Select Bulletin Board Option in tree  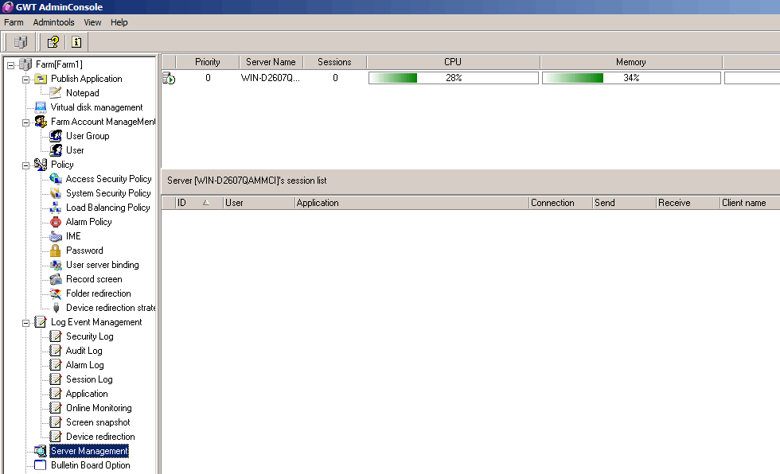point(90,465)
